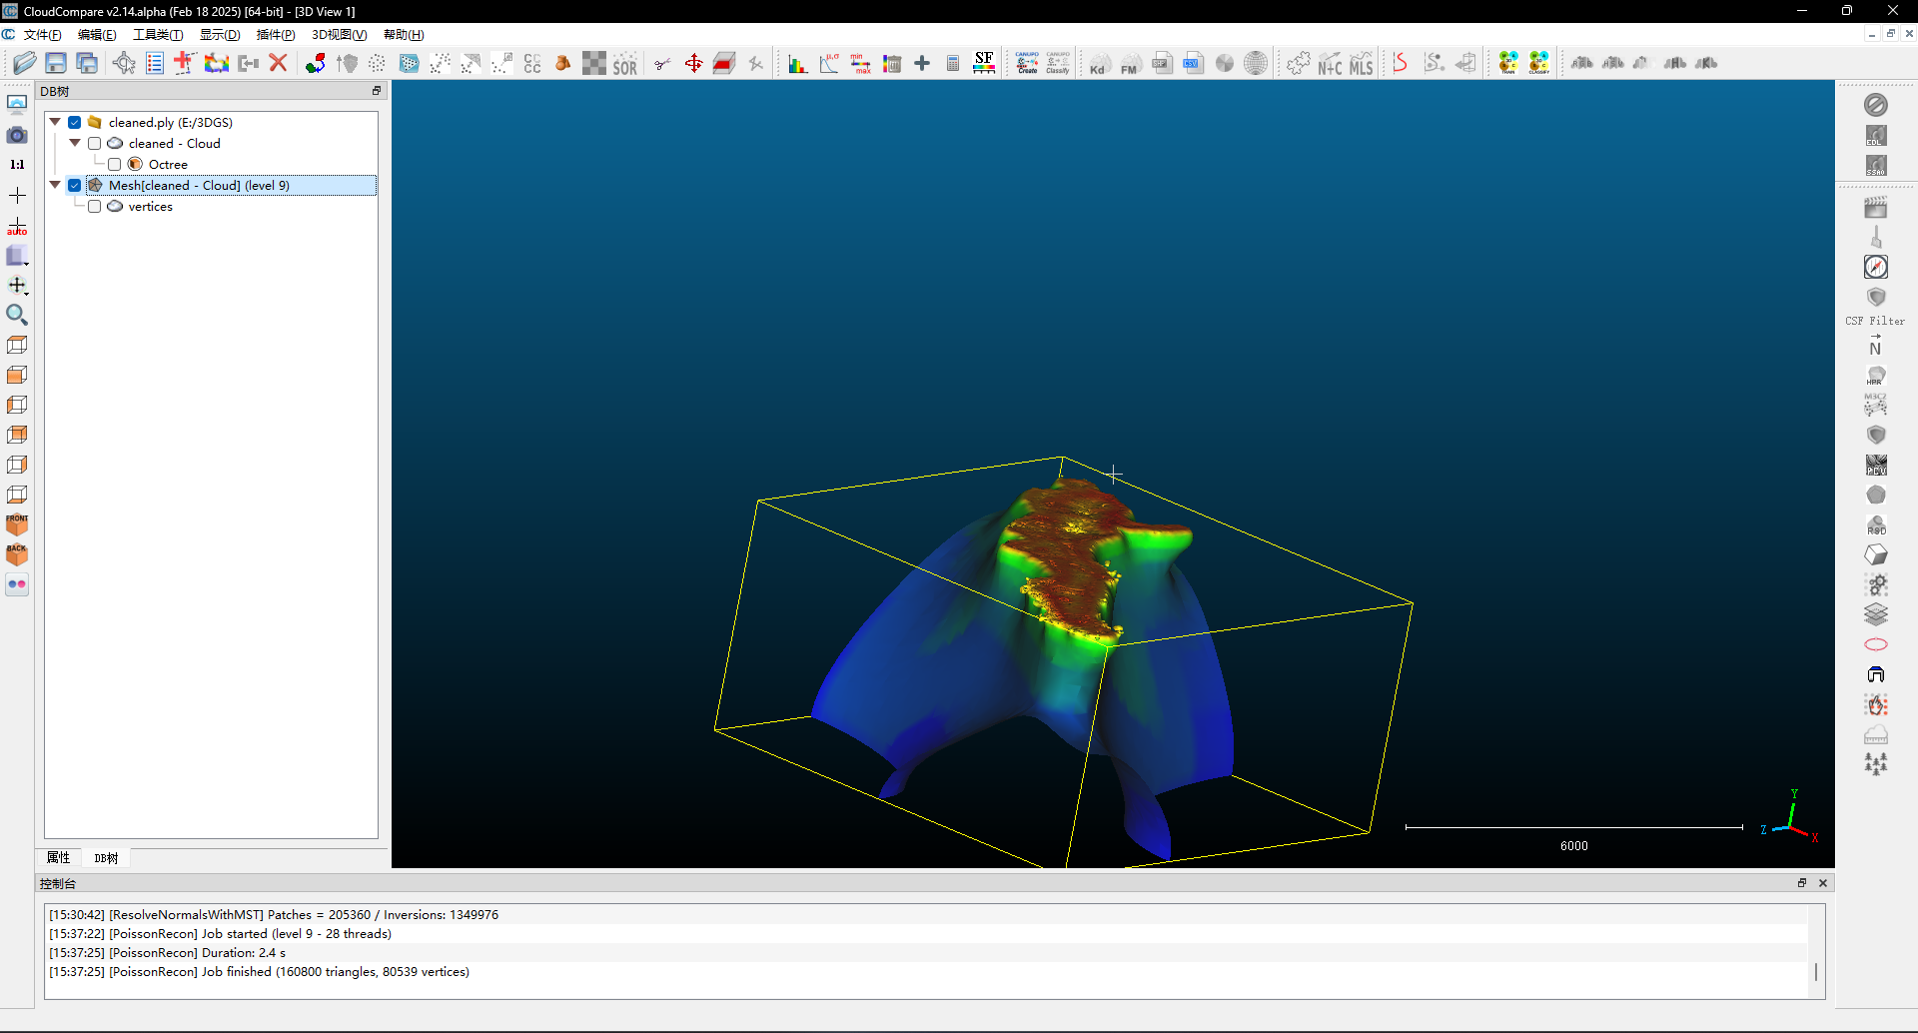Select the magnifier zoom tool in sidebar

[x=17, y=315]
